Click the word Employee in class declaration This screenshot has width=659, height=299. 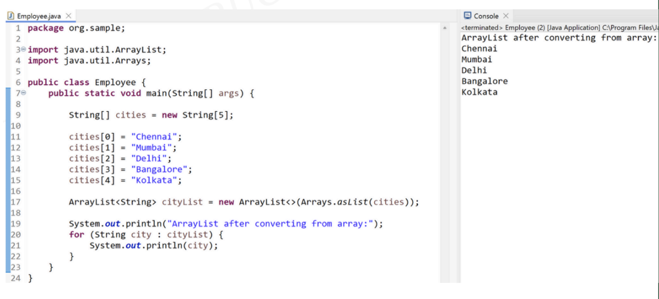click(x=115, y=82)
